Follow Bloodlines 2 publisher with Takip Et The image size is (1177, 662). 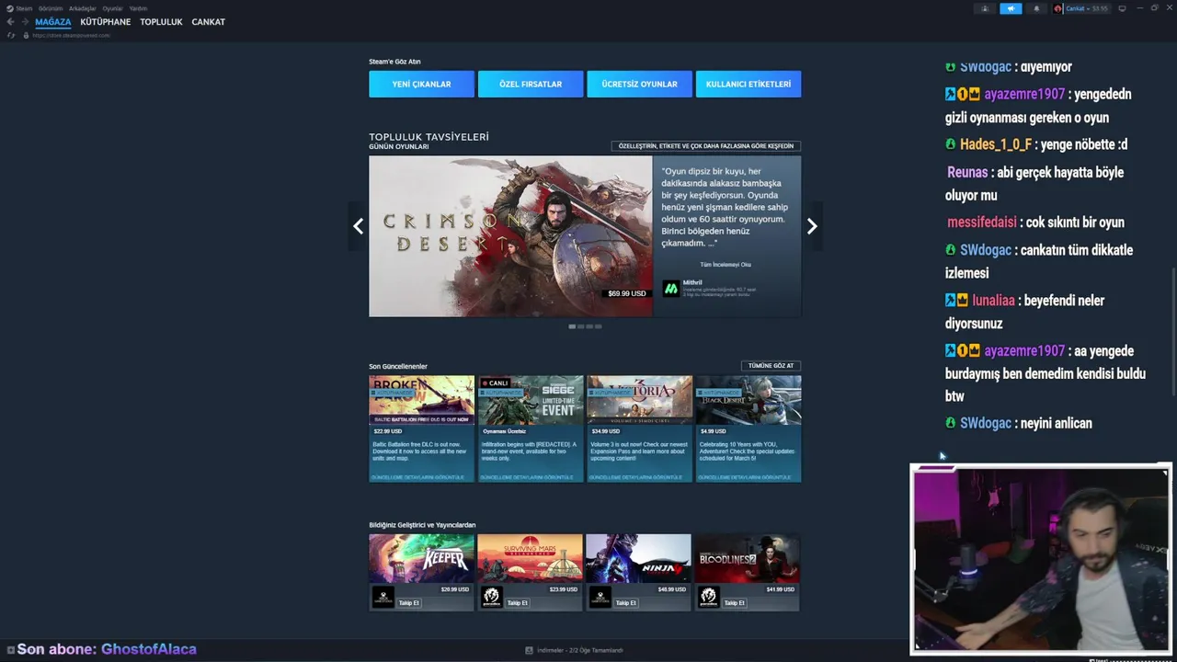coord(735,603)
